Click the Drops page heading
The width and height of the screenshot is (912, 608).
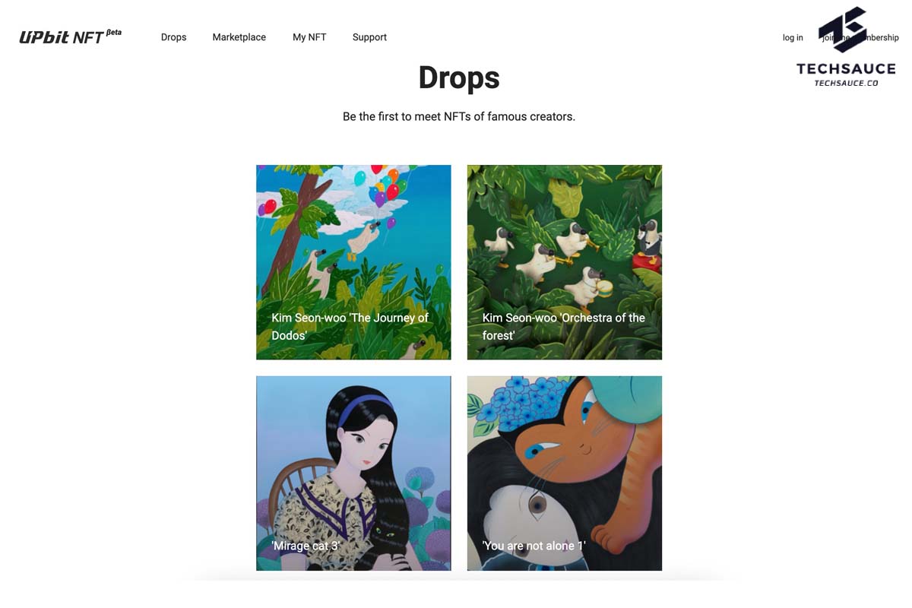(459, 78)
